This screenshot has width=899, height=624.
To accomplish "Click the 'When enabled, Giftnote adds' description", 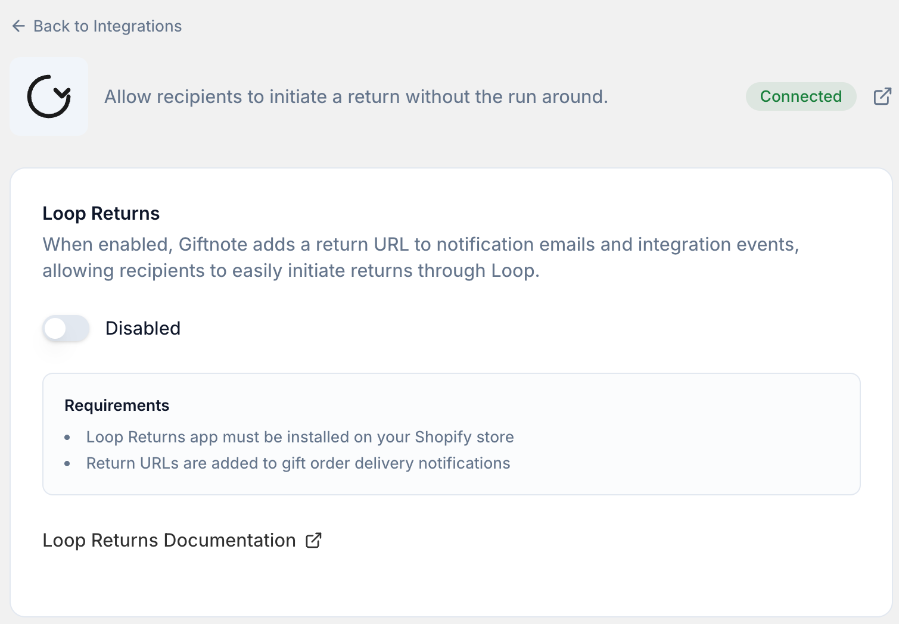I will (421, 257).
